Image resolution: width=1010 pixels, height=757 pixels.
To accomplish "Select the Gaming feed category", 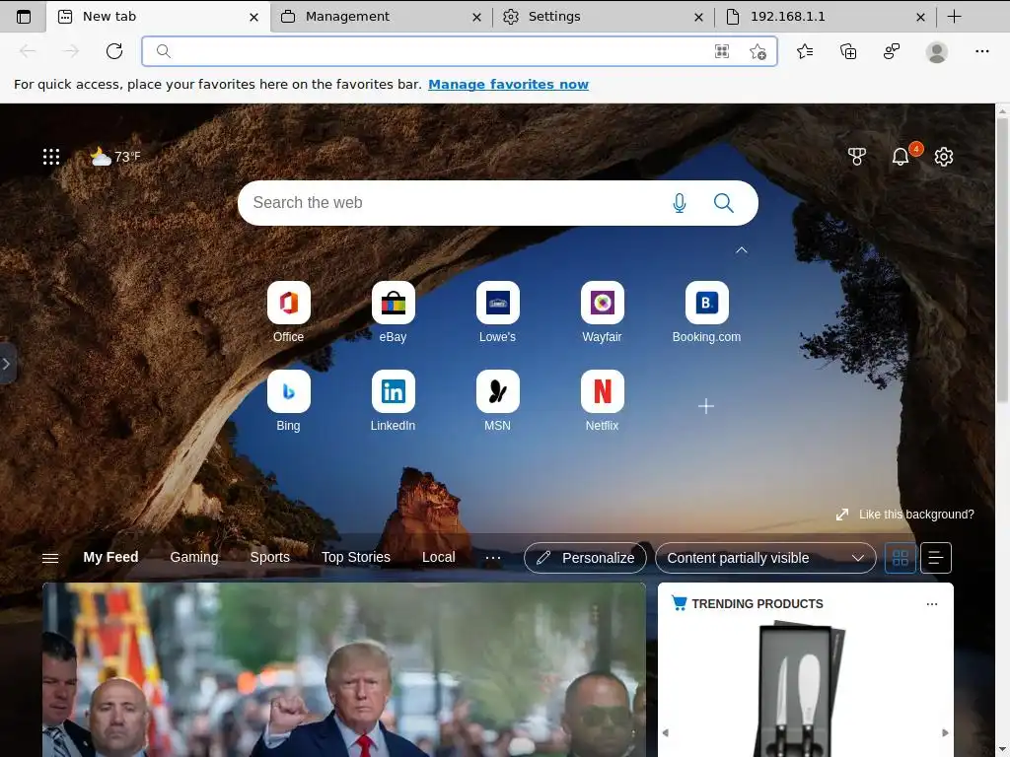I will click(194, 558).
